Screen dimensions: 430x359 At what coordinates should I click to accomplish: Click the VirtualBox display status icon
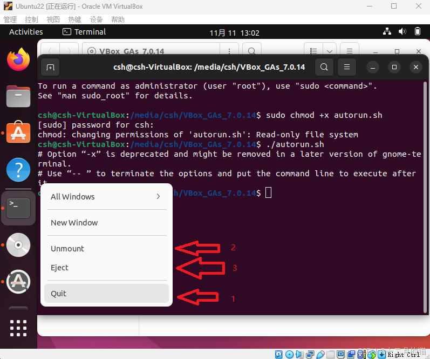(x=340, y=354)
